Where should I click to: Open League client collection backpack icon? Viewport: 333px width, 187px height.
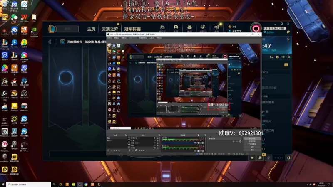[x=189, y=27]
